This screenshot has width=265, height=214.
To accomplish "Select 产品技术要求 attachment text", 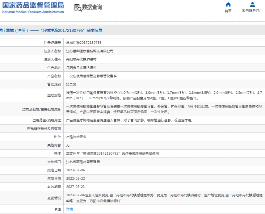I will pyautogui.click(x=76, y=137).
